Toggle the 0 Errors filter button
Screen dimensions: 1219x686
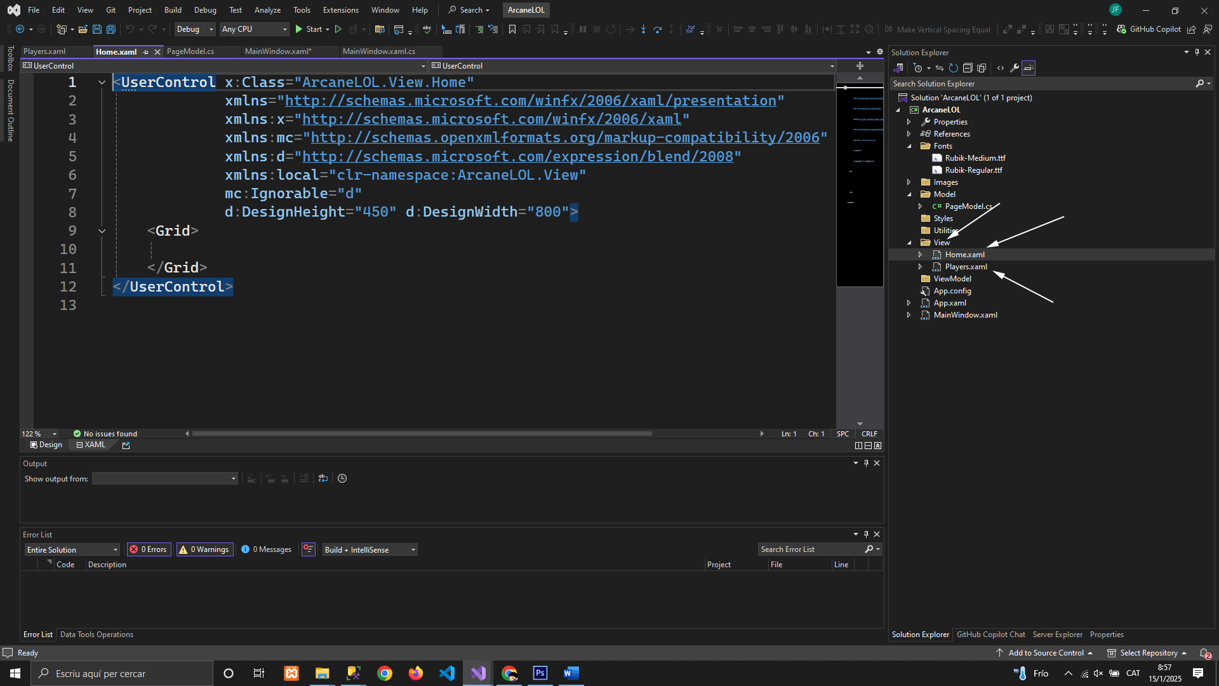tap(149, 549)
